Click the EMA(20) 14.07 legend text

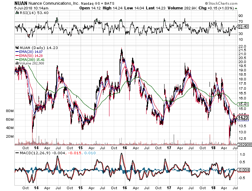click(x=31, y=52)
